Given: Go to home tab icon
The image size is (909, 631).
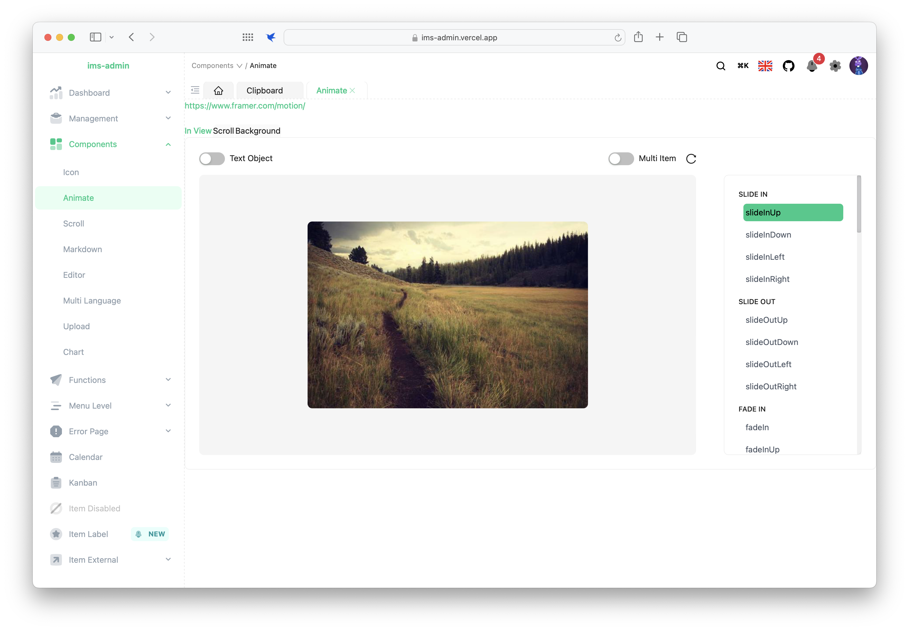Looking at the screenshot, I should [x=218, y=90].
